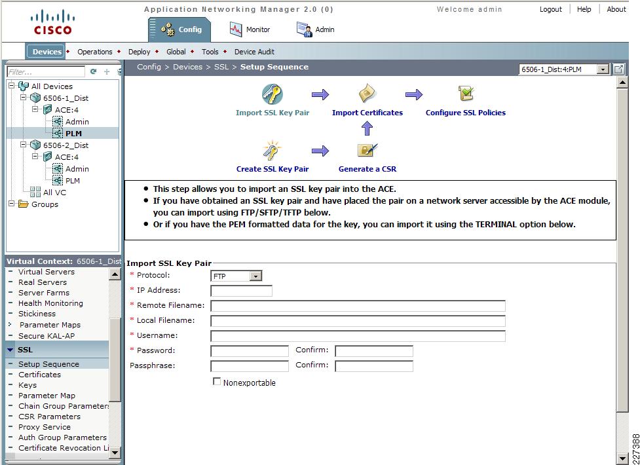Screen dimensions: 640x465
Task: Click the Configure SSL Policies icon
Action: (x=466, y=94)
